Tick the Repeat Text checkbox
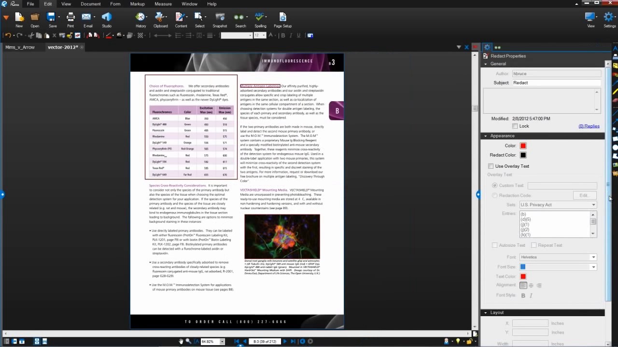 click(x=534, y=245)
